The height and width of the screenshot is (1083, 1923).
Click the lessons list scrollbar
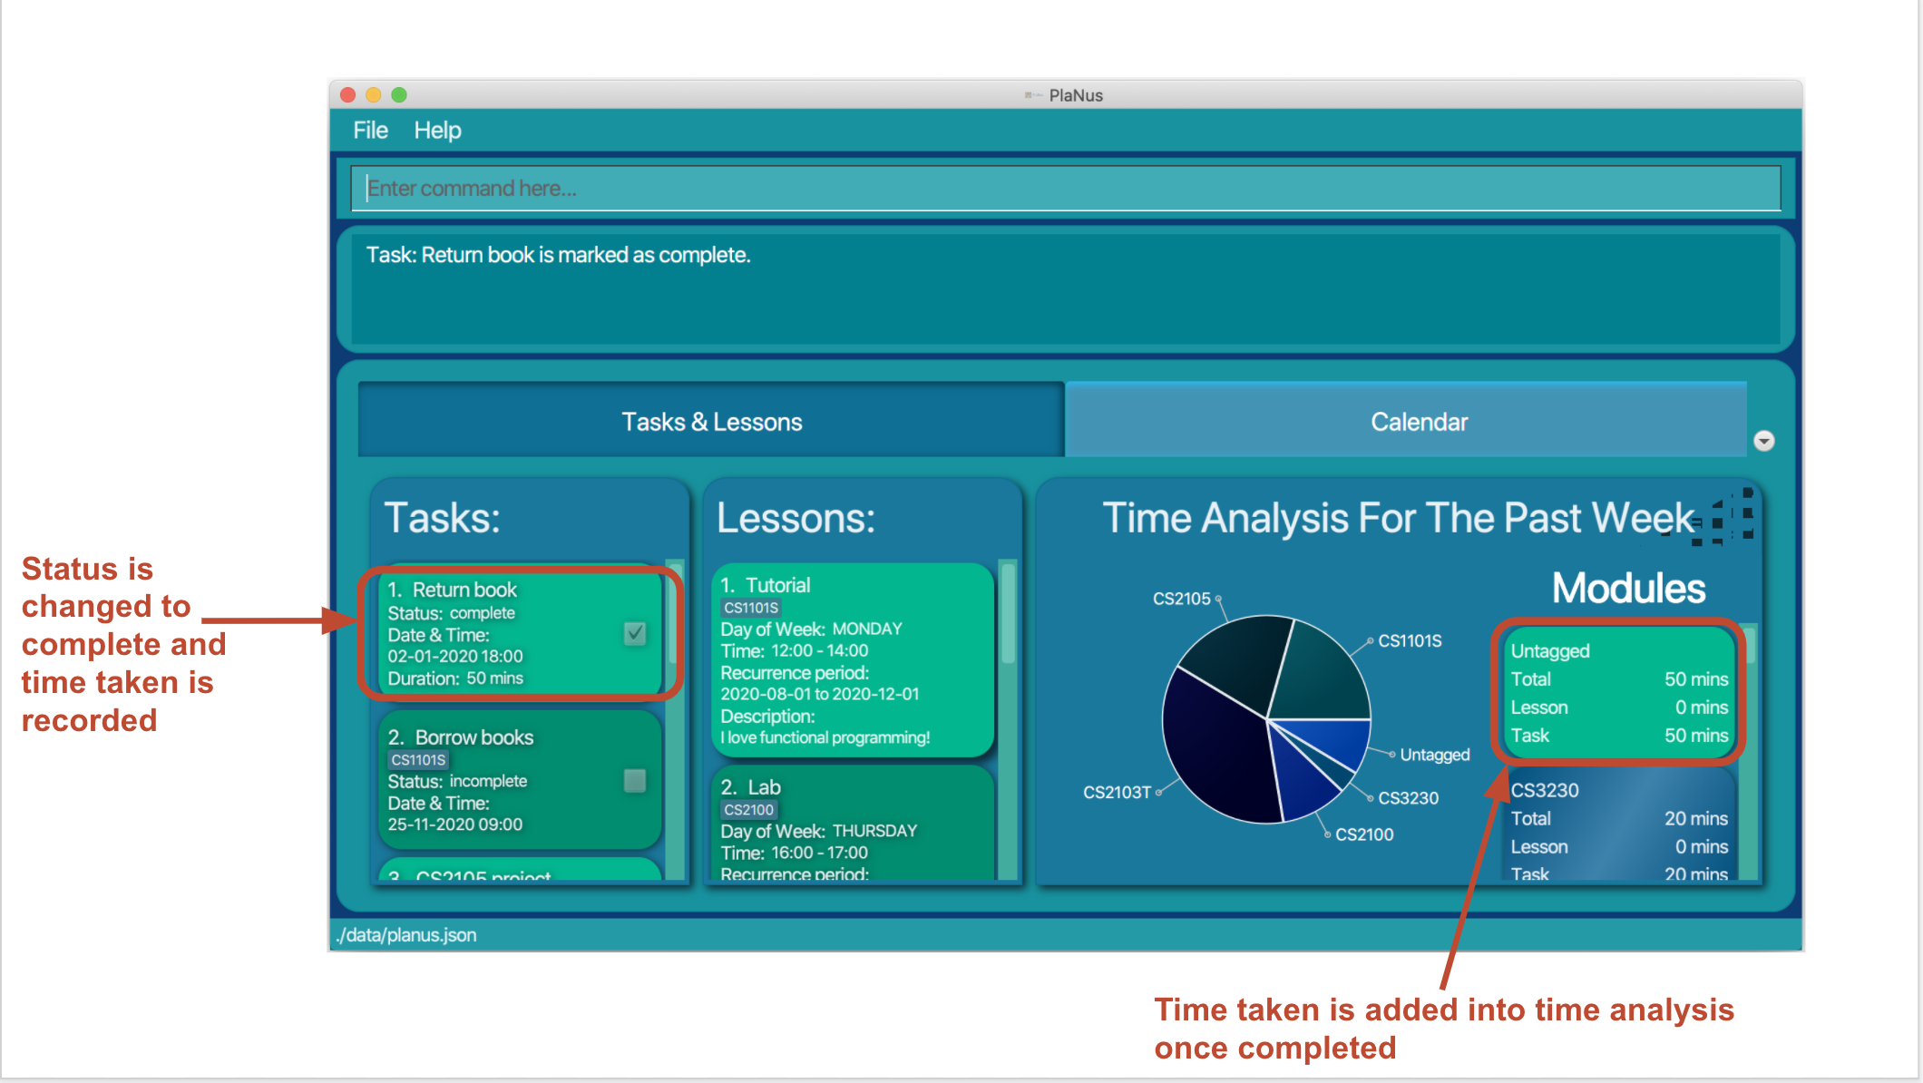[x=1007, y=614]
